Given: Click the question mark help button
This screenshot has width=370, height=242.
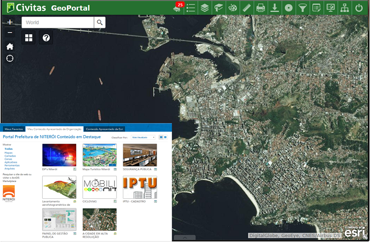Looking at the screenshot, I should (46, 37).
